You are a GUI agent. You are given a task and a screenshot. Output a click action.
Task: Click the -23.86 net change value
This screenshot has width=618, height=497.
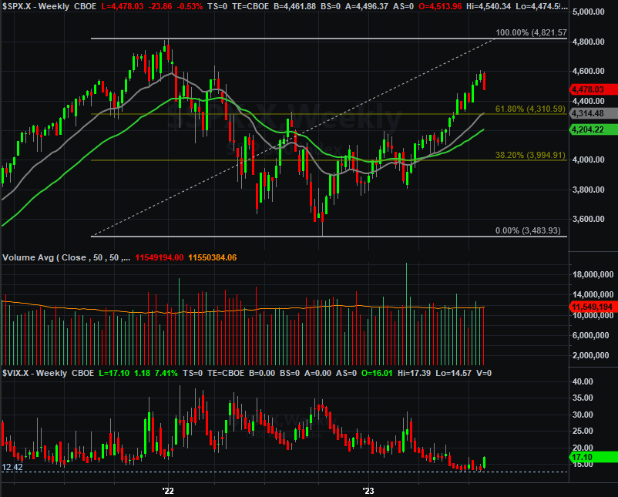(x=161, y=6)
